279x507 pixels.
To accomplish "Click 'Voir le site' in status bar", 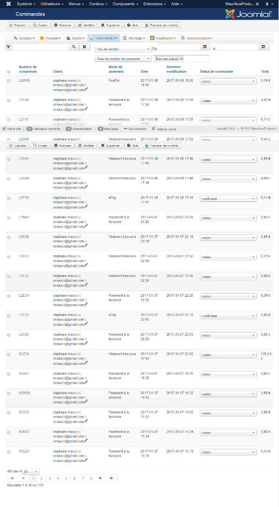I will click(x=12, y=129).
